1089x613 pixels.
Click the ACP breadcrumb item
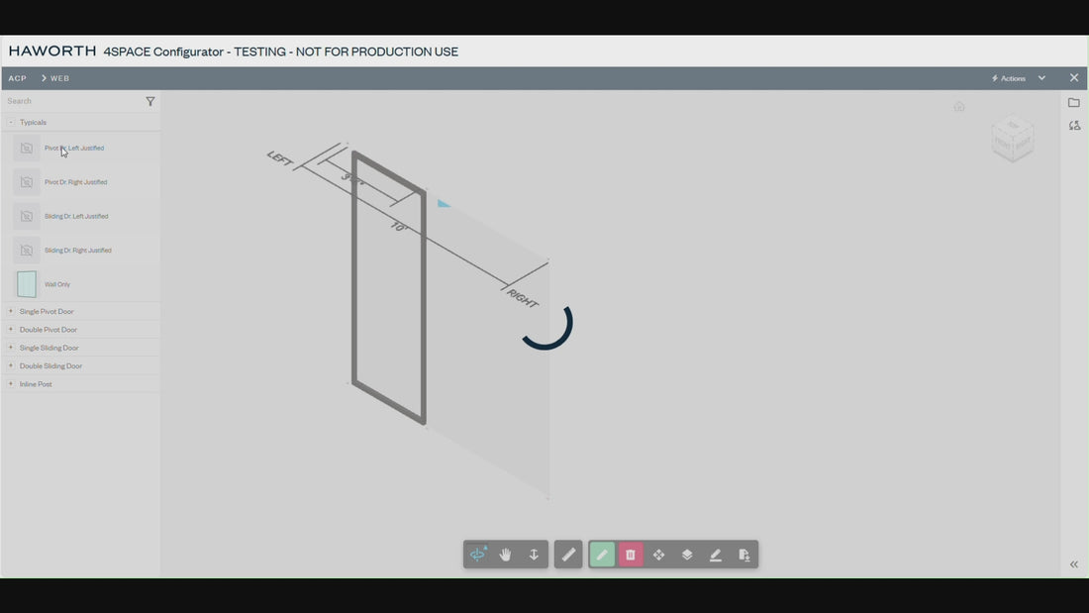pyautogui.click(x=18, y=78)
